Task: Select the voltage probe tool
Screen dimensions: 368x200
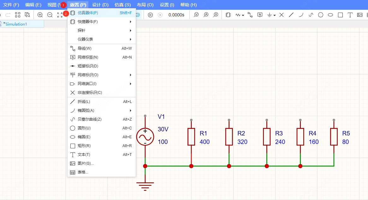Action: point(196,14)
